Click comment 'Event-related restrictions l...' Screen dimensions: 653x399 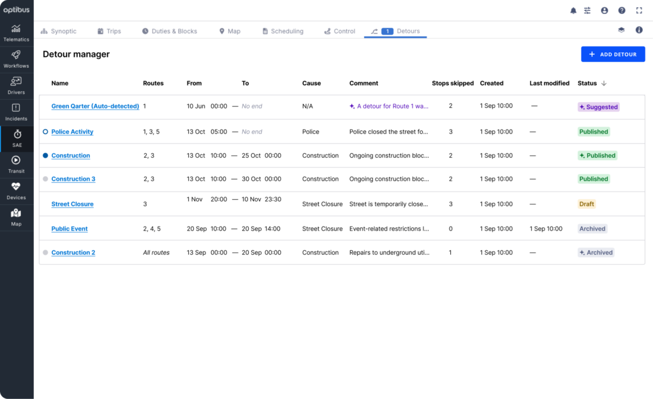[389, 229]
